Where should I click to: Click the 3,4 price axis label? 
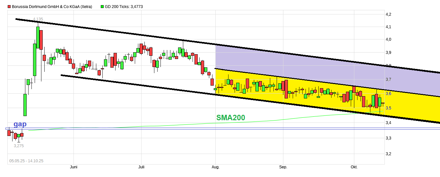388,122
